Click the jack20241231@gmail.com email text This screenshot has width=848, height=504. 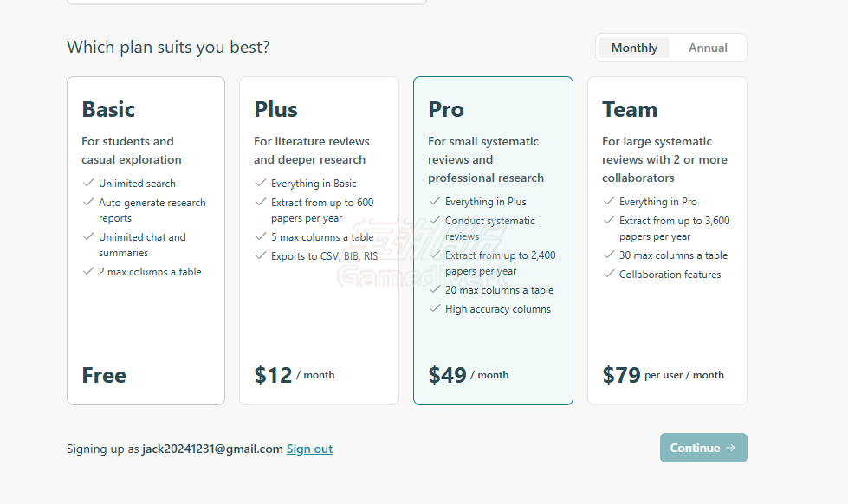(x=212, y=449)
